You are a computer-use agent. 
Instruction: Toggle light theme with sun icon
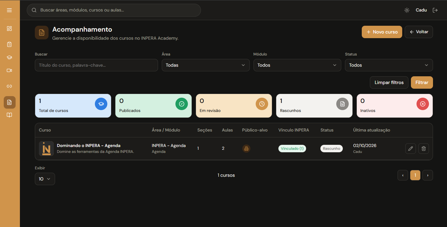407,10
